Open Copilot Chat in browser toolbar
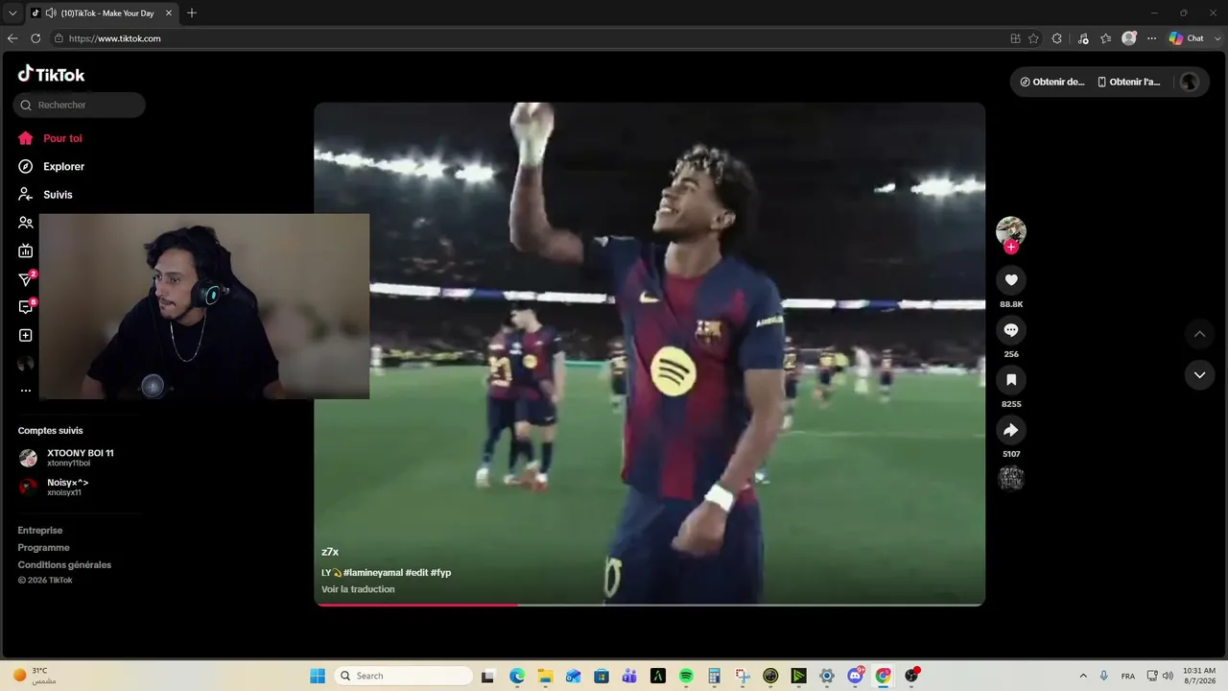 tap(1187, 38)
